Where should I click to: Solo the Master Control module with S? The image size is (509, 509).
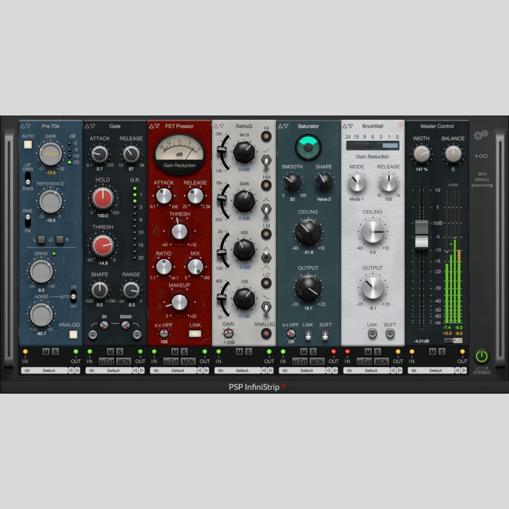point(442,352)
